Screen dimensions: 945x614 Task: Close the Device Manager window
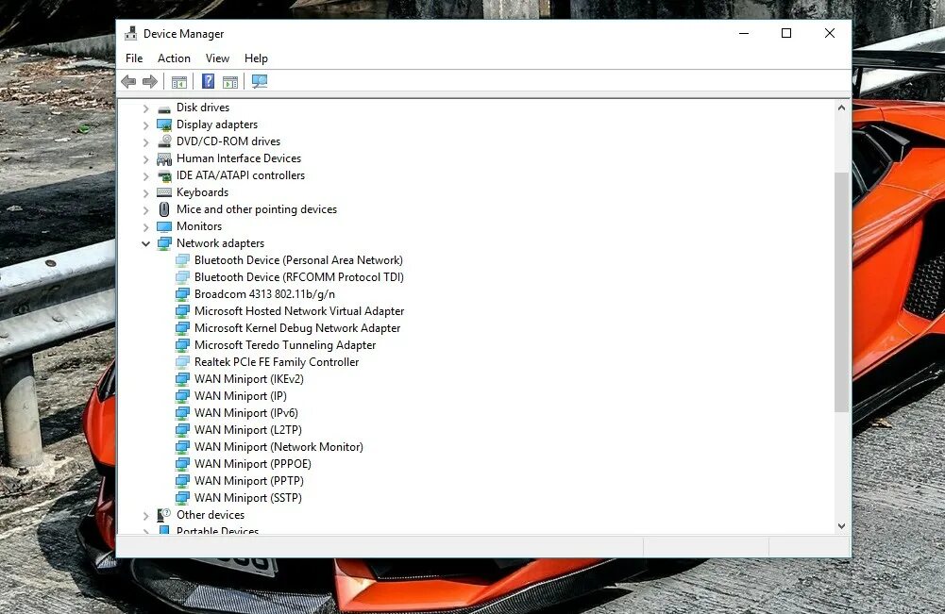point(829,33)
